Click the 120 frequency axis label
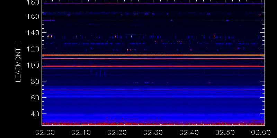This screenshot has width=277, height=138. point(33,49)
